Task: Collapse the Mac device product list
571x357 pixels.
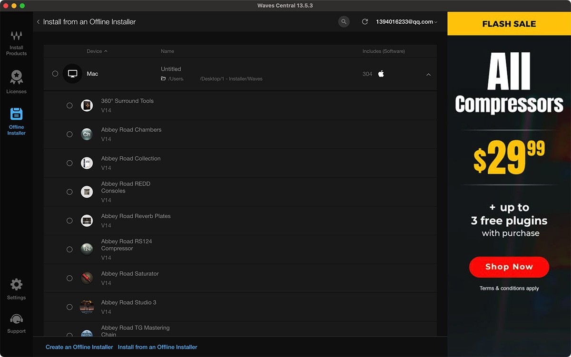Action: tap(428, 75)
